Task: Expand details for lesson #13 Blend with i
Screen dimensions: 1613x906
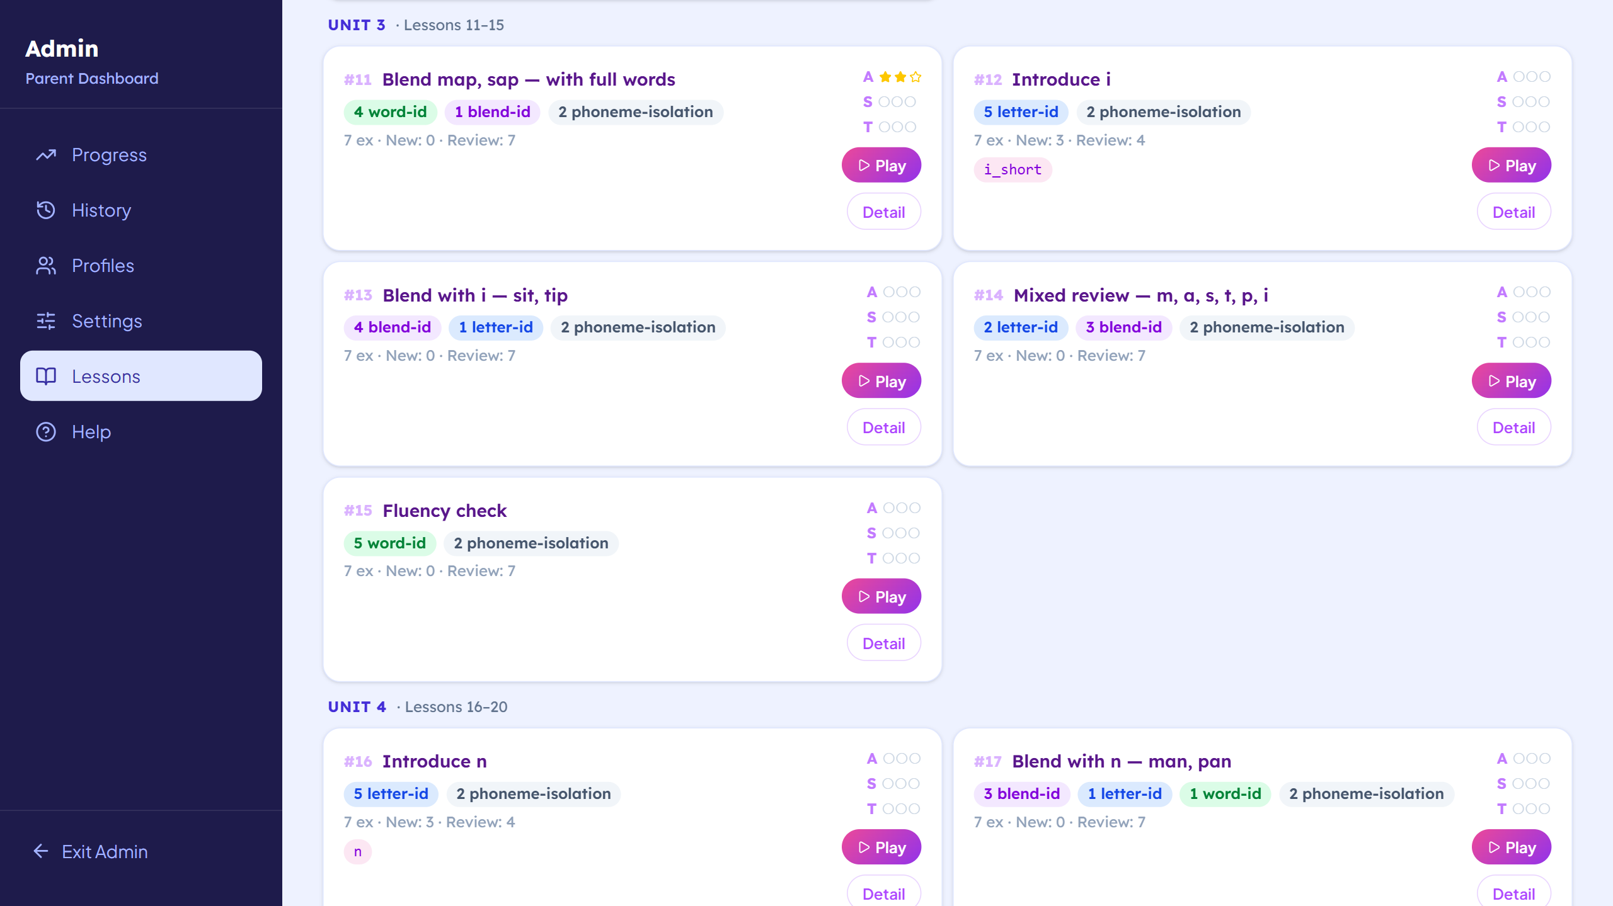Action: [x=883, y=427]
